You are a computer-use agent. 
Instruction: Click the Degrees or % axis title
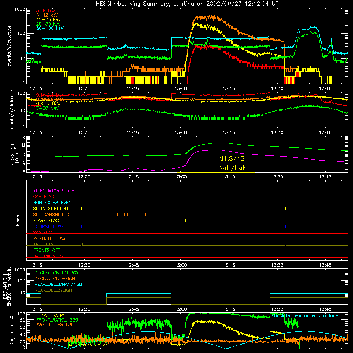click(11, 331)
